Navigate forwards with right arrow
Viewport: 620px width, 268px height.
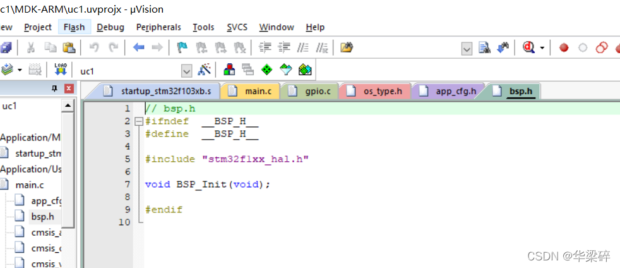click(x=157, y=48)
